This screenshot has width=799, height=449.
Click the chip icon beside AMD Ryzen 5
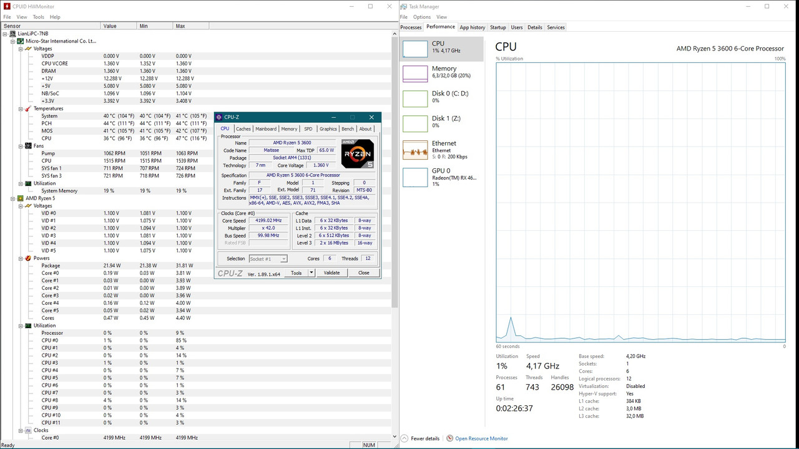click(x=21, y=198)
